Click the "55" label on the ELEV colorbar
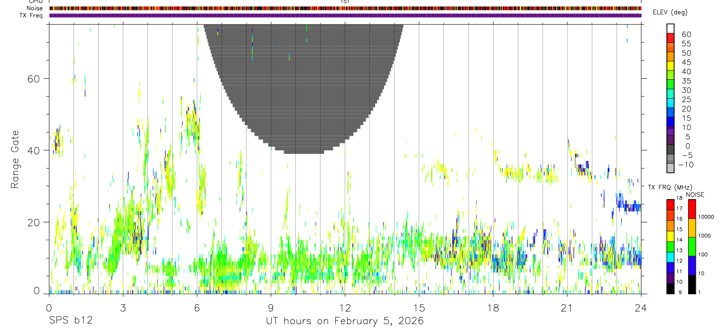Screen dimensions: 721x333 (x=686, y=44)
